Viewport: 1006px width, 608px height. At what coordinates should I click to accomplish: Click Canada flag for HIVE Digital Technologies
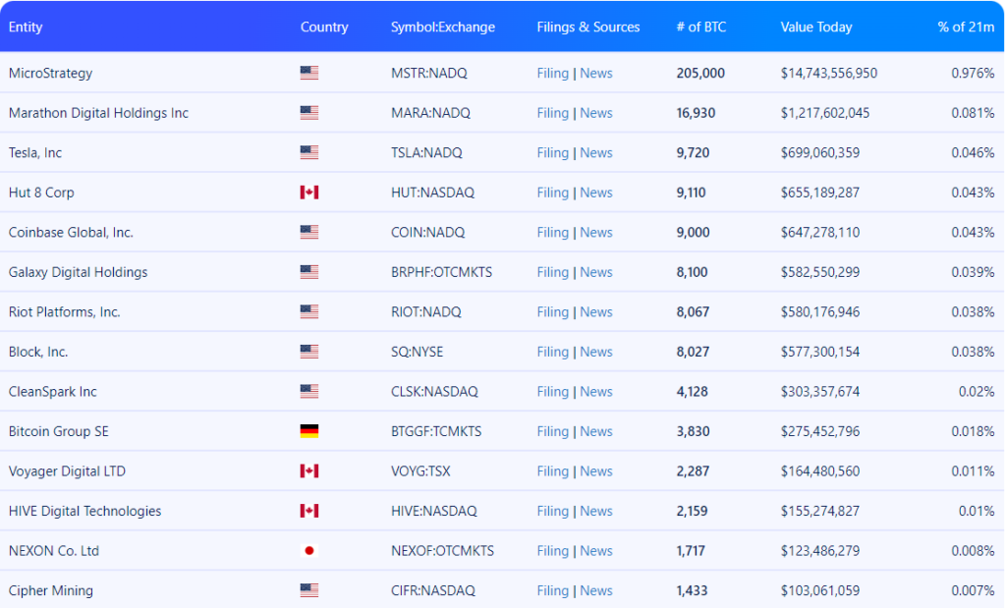tap(309, 511)
